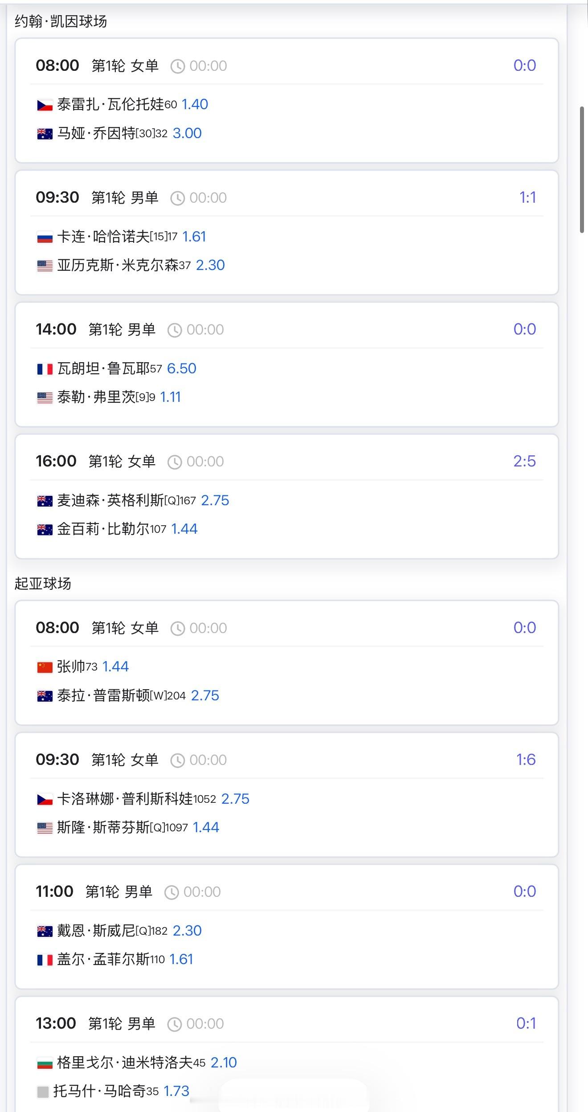Click gray placeholder flag beside 托马什·马哈奇
This screenshot has height=1112, width=588.
[43, 1092]
